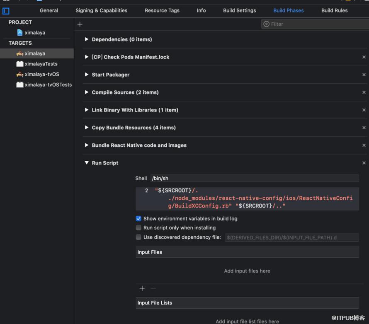Open the Build Settings tab
Viewport: 369px width, 324px height.
240,11
